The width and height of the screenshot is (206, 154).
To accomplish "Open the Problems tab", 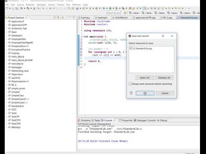I will tap(84, 120).
